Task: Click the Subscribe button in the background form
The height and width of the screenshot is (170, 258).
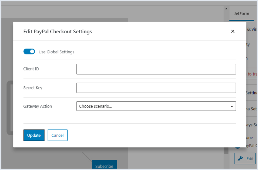Action: click(104, 165)
